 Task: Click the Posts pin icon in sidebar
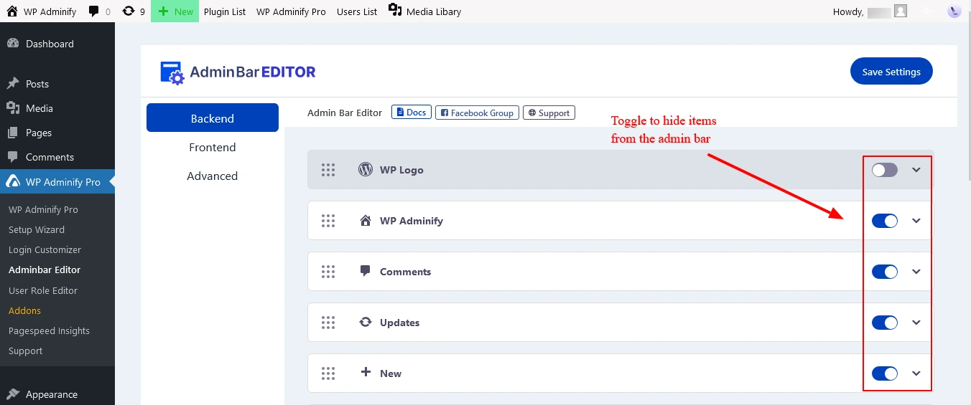(13, 84)
